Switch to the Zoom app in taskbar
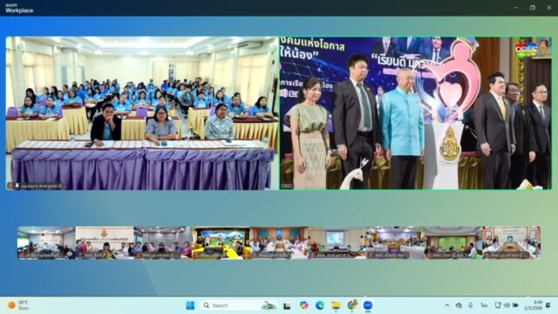The image size is (558, 314). pos(368,305)
